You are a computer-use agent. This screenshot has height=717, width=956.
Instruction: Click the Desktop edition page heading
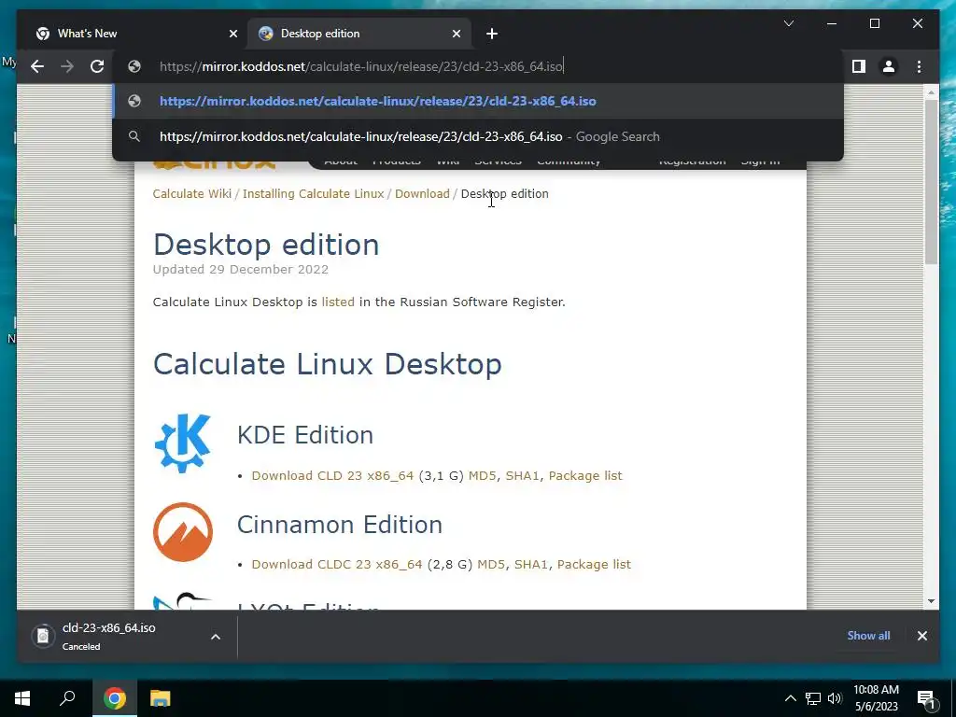(x=266, y=245)
